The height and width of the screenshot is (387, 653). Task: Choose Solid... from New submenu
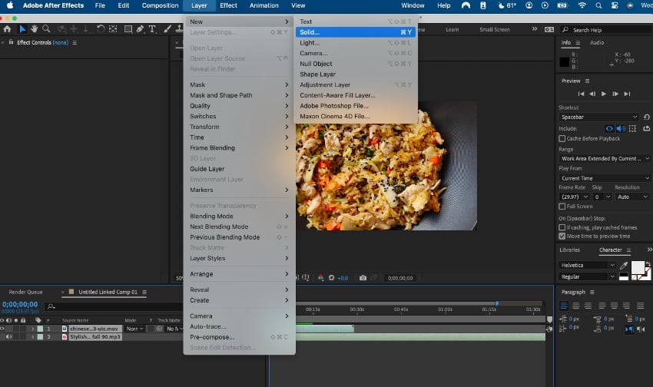tap(355, 32)
